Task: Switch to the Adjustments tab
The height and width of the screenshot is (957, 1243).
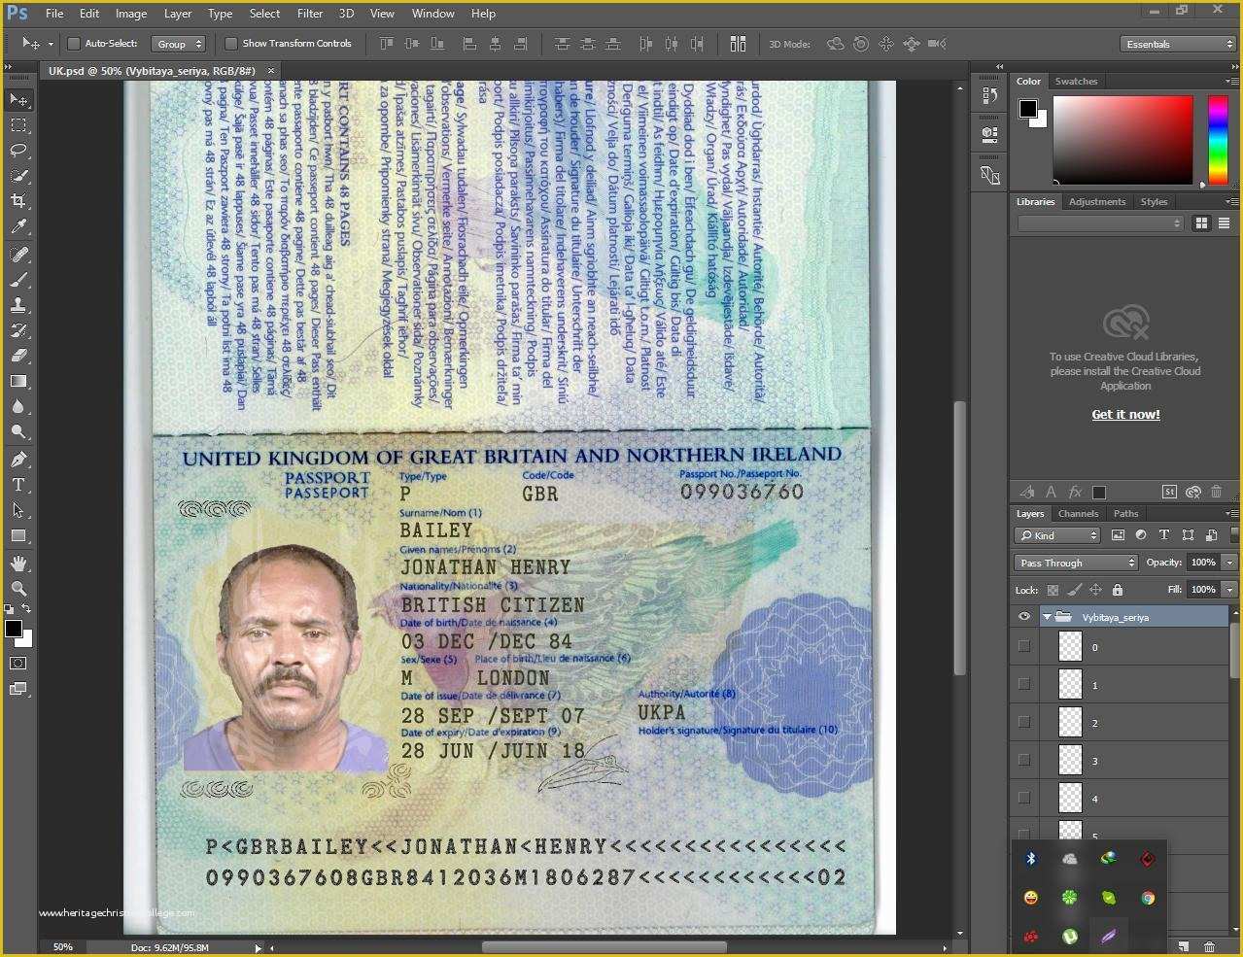Action: [1096, 202]
